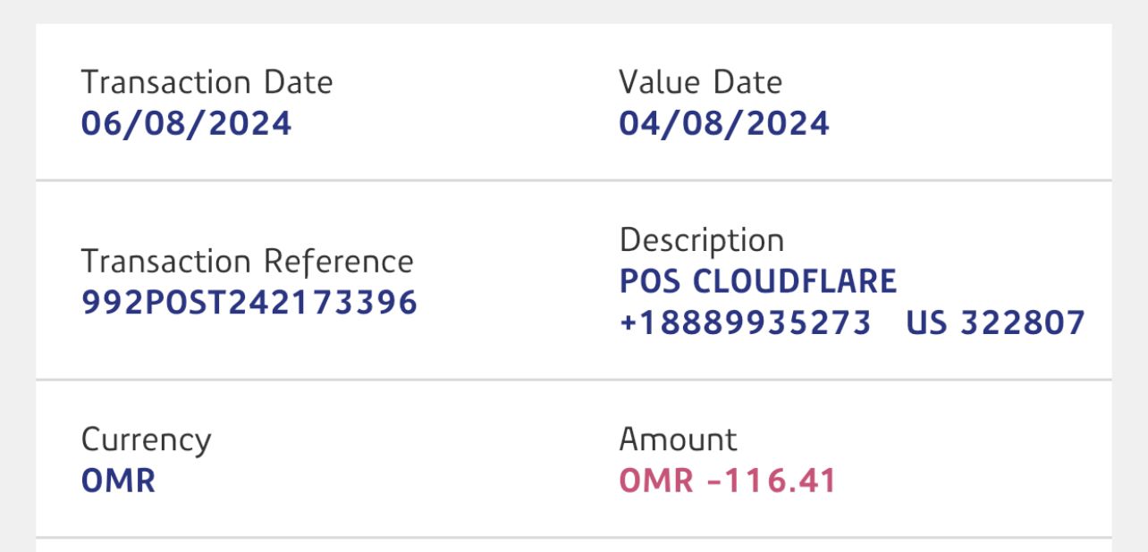This screenshot has width=1148, height=552.
Task: Select amount OMR -116.41
Action: tap(727, 481)
